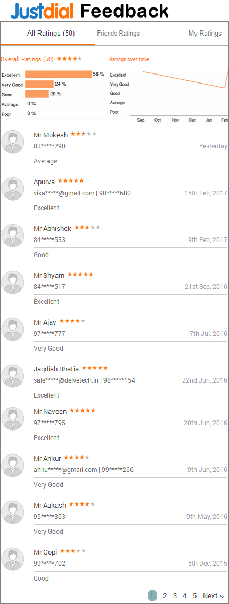Click the Next page link

coord(213,596)
